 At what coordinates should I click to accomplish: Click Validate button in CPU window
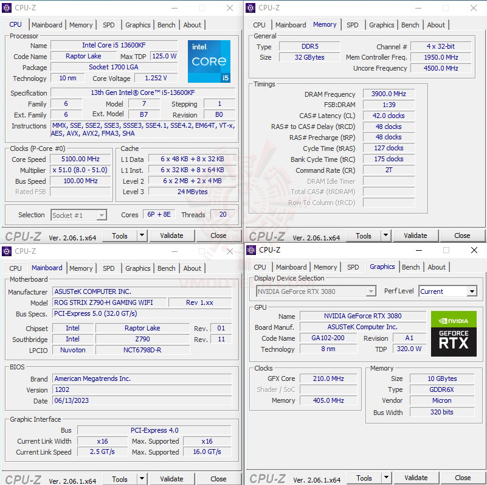tap(171, 236)
